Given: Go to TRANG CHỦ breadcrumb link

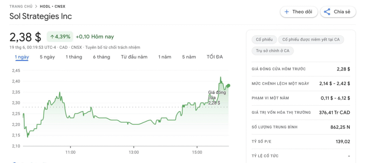Looking at the screenshot, I should click(x=21, y=6).
